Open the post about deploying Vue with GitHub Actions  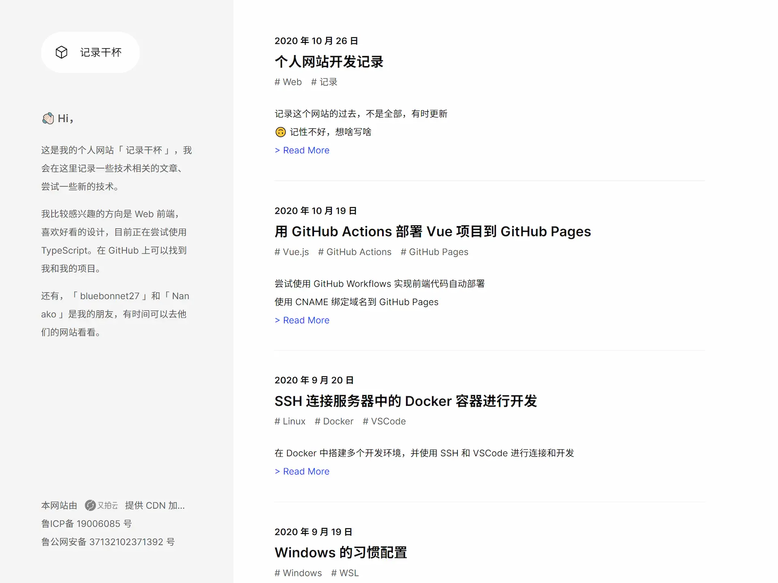(x=432, y=231)
